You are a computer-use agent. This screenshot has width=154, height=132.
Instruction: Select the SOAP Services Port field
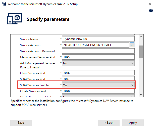[98, 79]
